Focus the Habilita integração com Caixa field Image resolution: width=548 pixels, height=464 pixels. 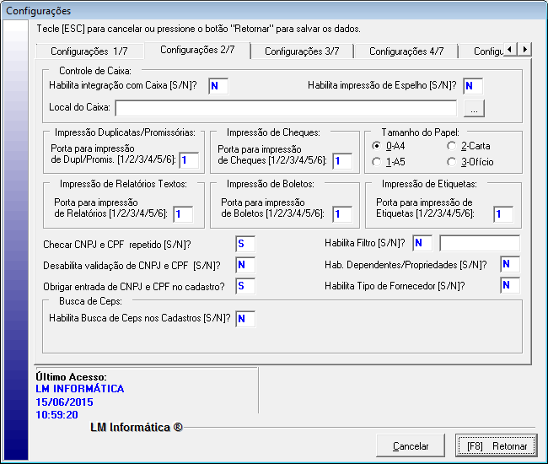pyautogui.click(x=218, y=85)
